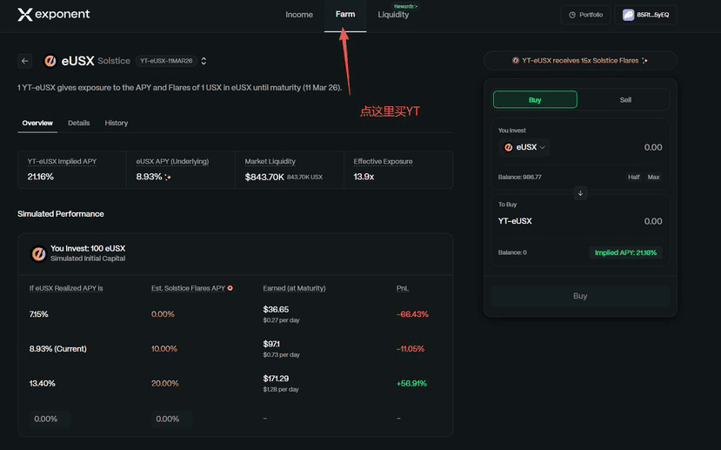Click the flare icon beside Est. Solstice Flares APY

(x=230, y=288)
